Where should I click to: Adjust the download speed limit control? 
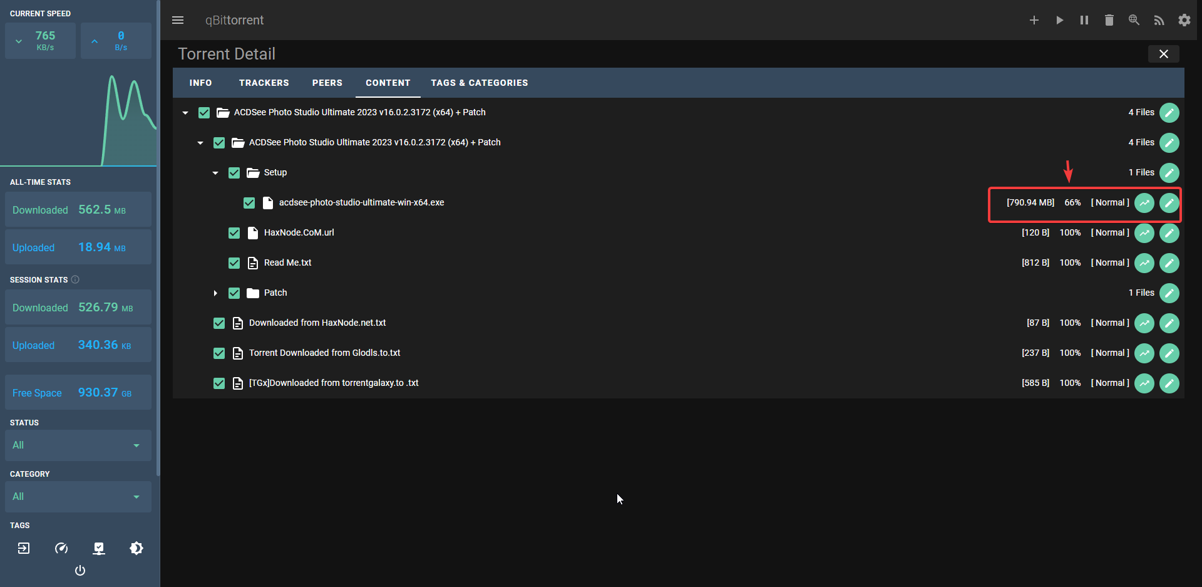pyautogui.click(x=40, y=41)
